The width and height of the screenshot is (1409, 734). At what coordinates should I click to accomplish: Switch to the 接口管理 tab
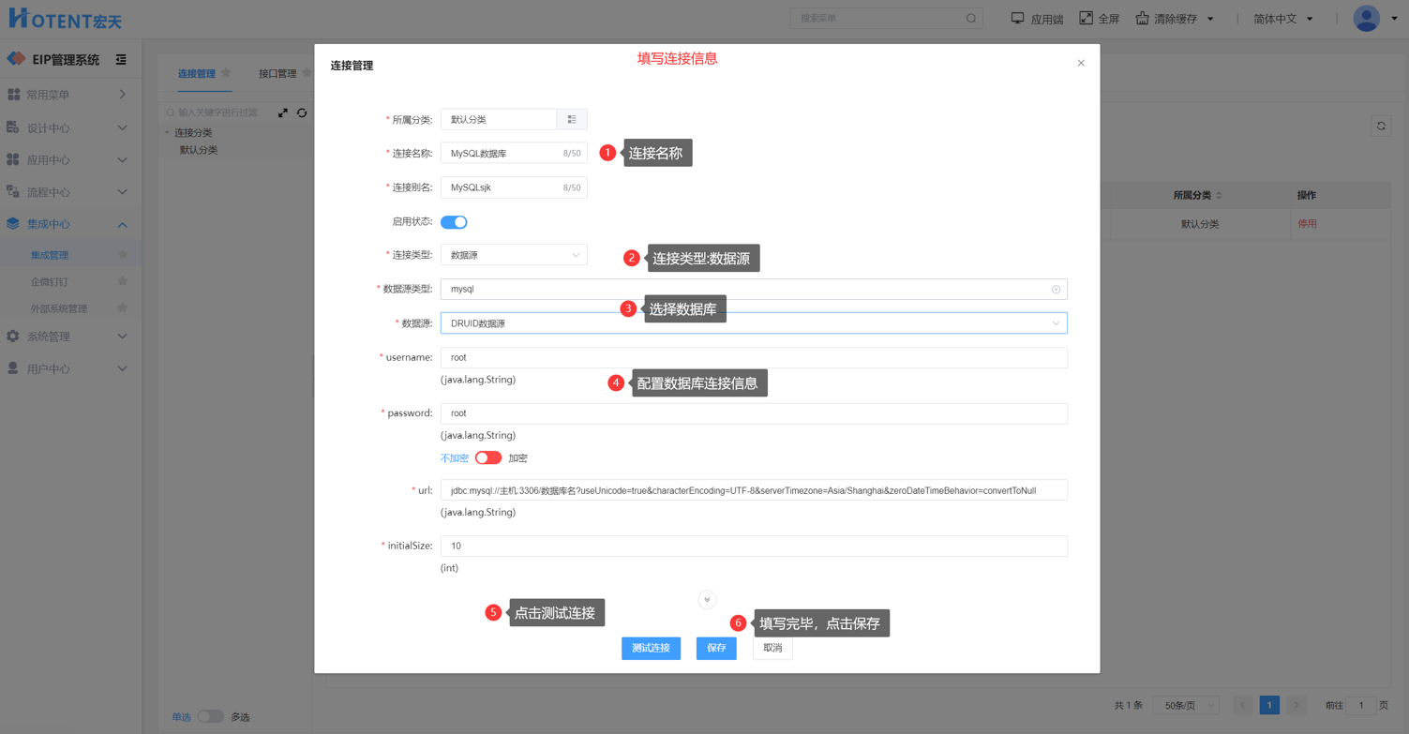pyautogui.click(x=277, y=73)
